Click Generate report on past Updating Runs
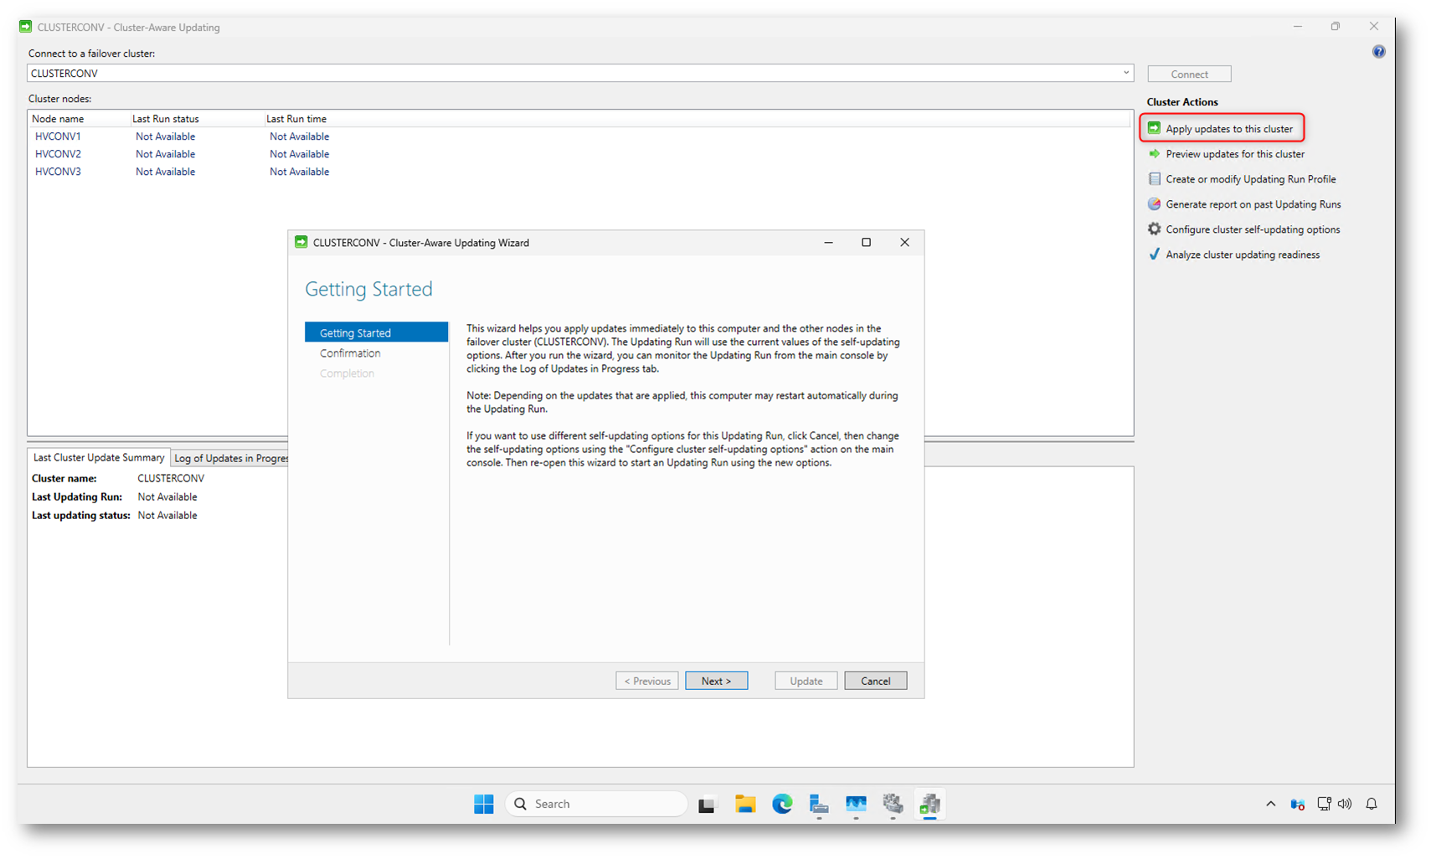Viewport: 1431px width, 859px height. (1253, 203)
